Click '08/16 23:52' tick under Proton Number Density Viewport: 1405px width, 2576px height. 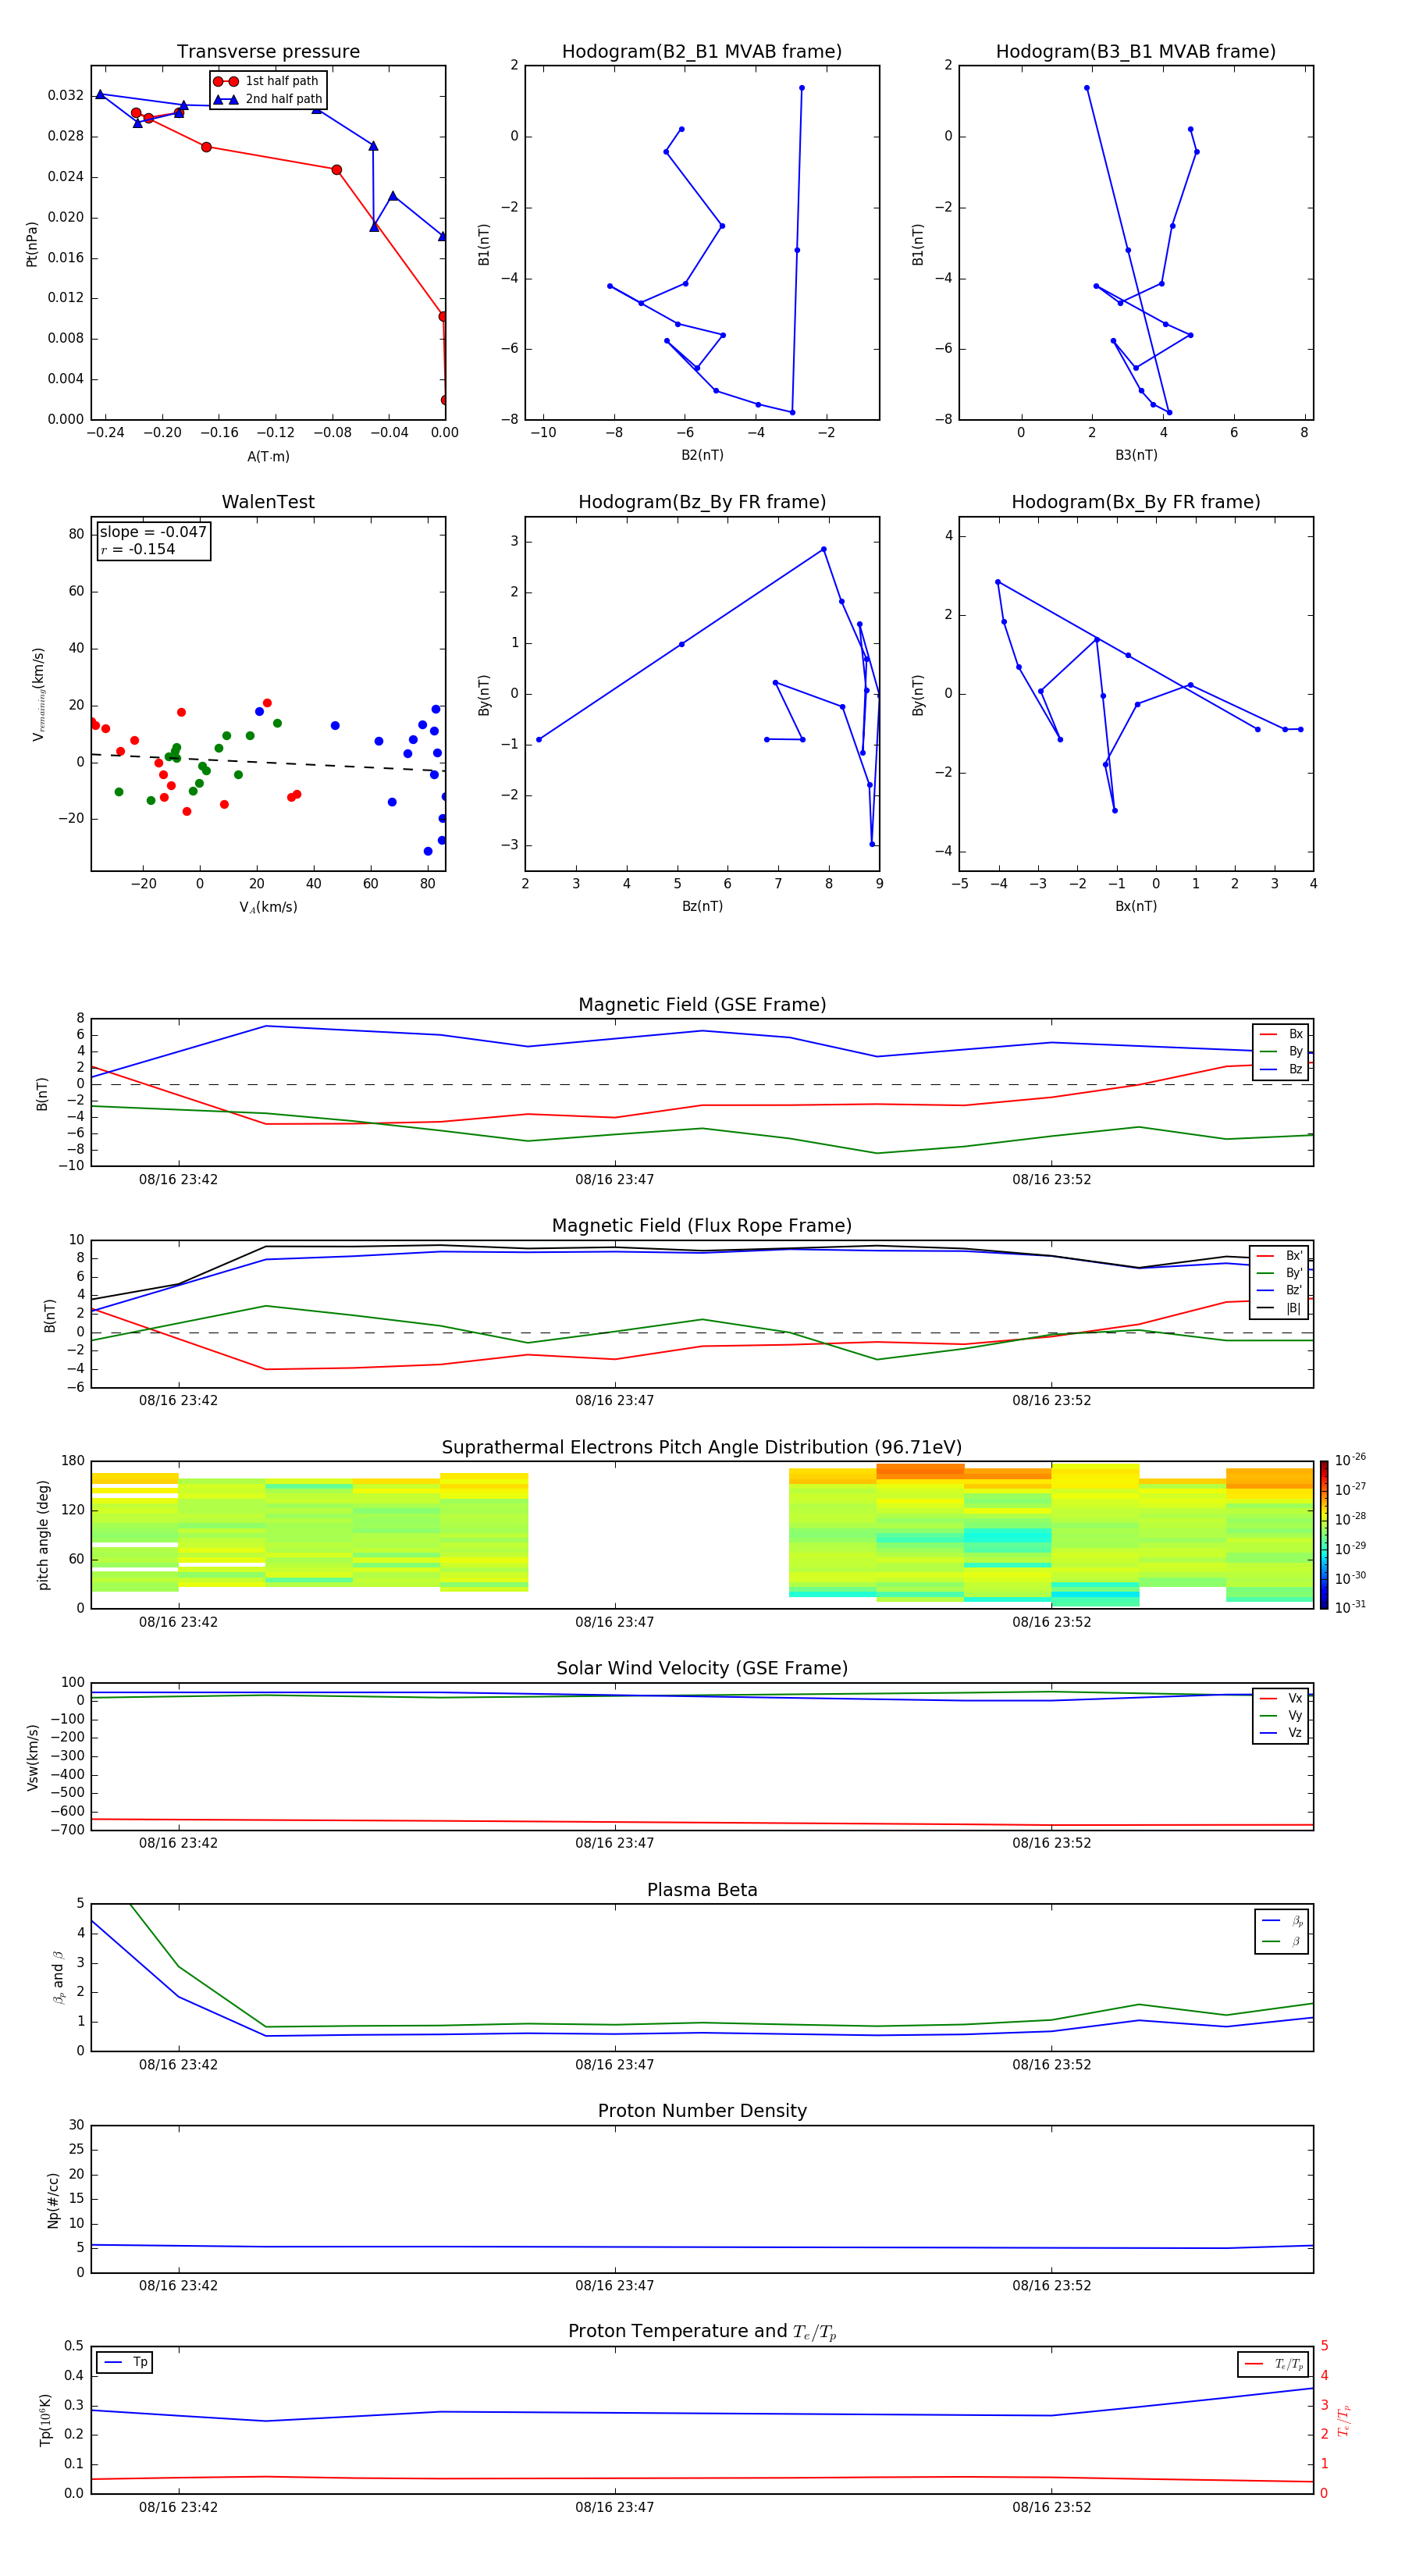pos(1051,2287)
